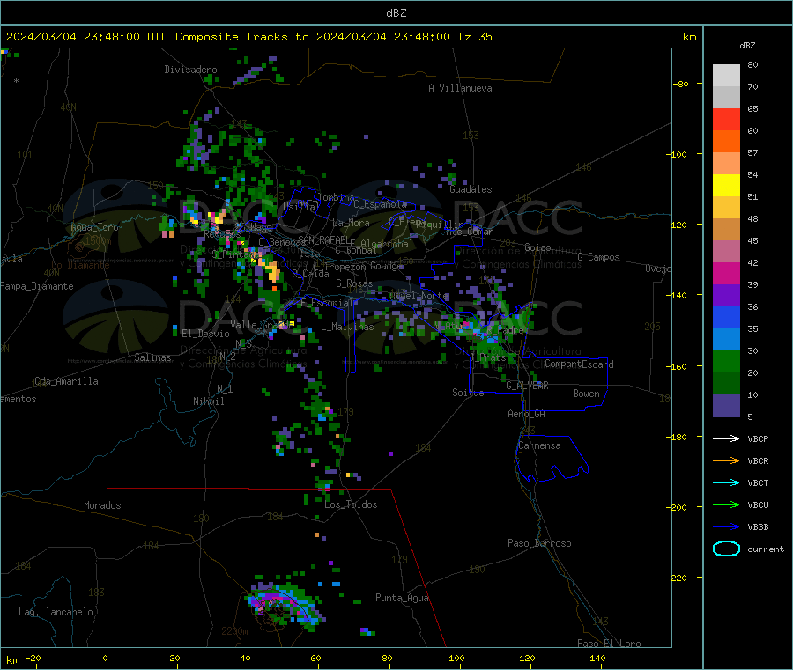Click the '140' km tick on horizontal axis
Image resolution: width=793 pixels, height=670 pixels.
pyautogui.click(x=597, y=658)
